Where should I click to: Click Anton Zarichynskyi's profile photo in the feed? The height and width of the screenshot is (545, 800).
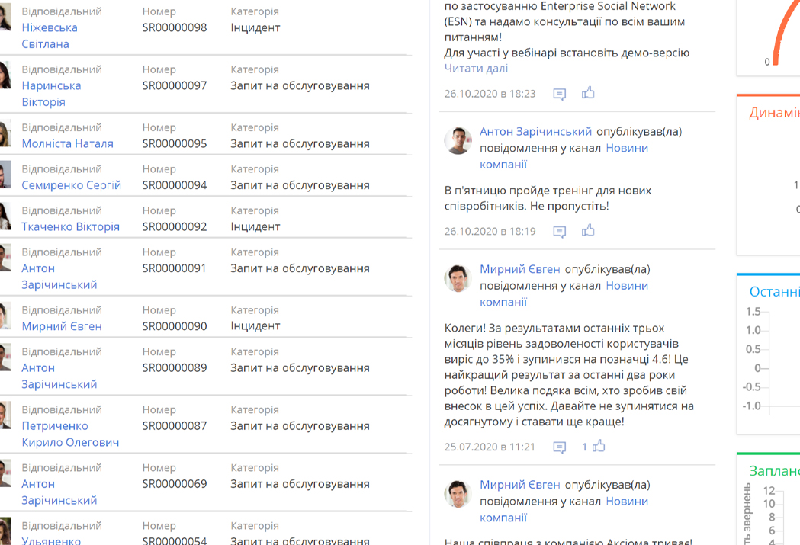pyautogui.click(x=458, y=140)
